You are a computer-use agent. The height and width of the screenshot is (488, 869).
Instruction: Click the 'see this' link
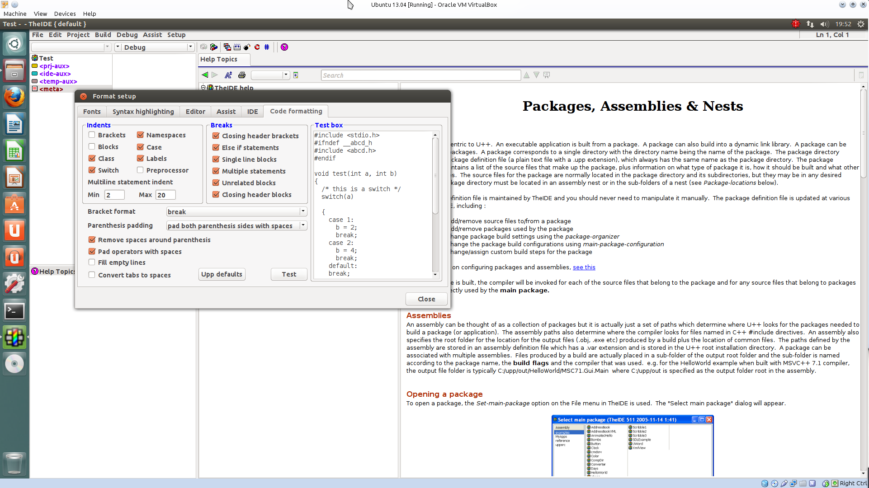click(584, 267)
